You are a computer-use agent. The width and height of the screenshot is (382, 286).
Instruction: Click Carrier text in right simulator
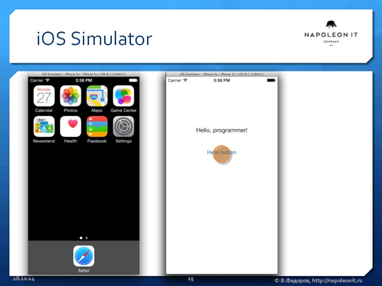174,80
